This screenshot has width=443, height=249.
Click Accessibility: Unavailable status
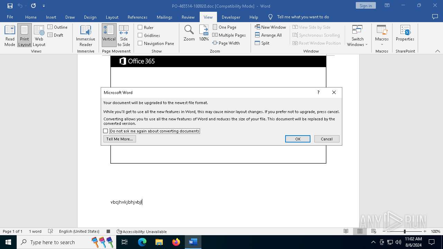tap(142, 231)
